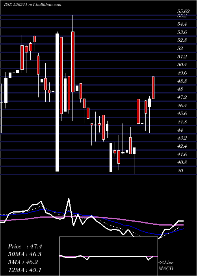Click the 52 price axis label
Image resolution: width=197 pixels, height=276 pixels.
tap(180, 48)
